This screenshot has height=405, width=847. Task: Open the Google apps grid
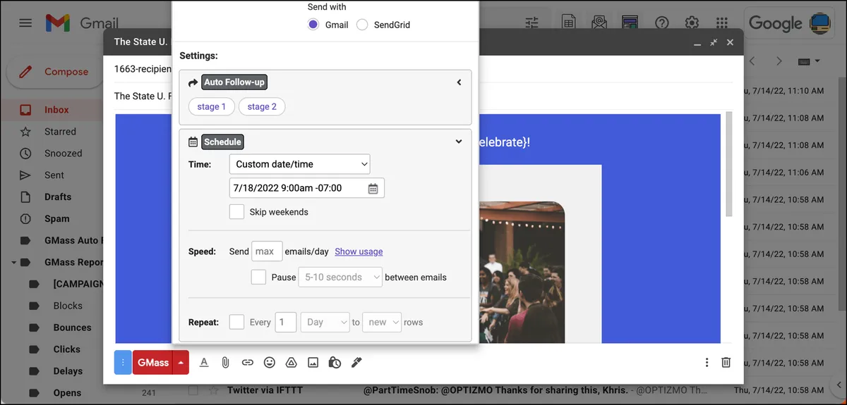(721, 23)
